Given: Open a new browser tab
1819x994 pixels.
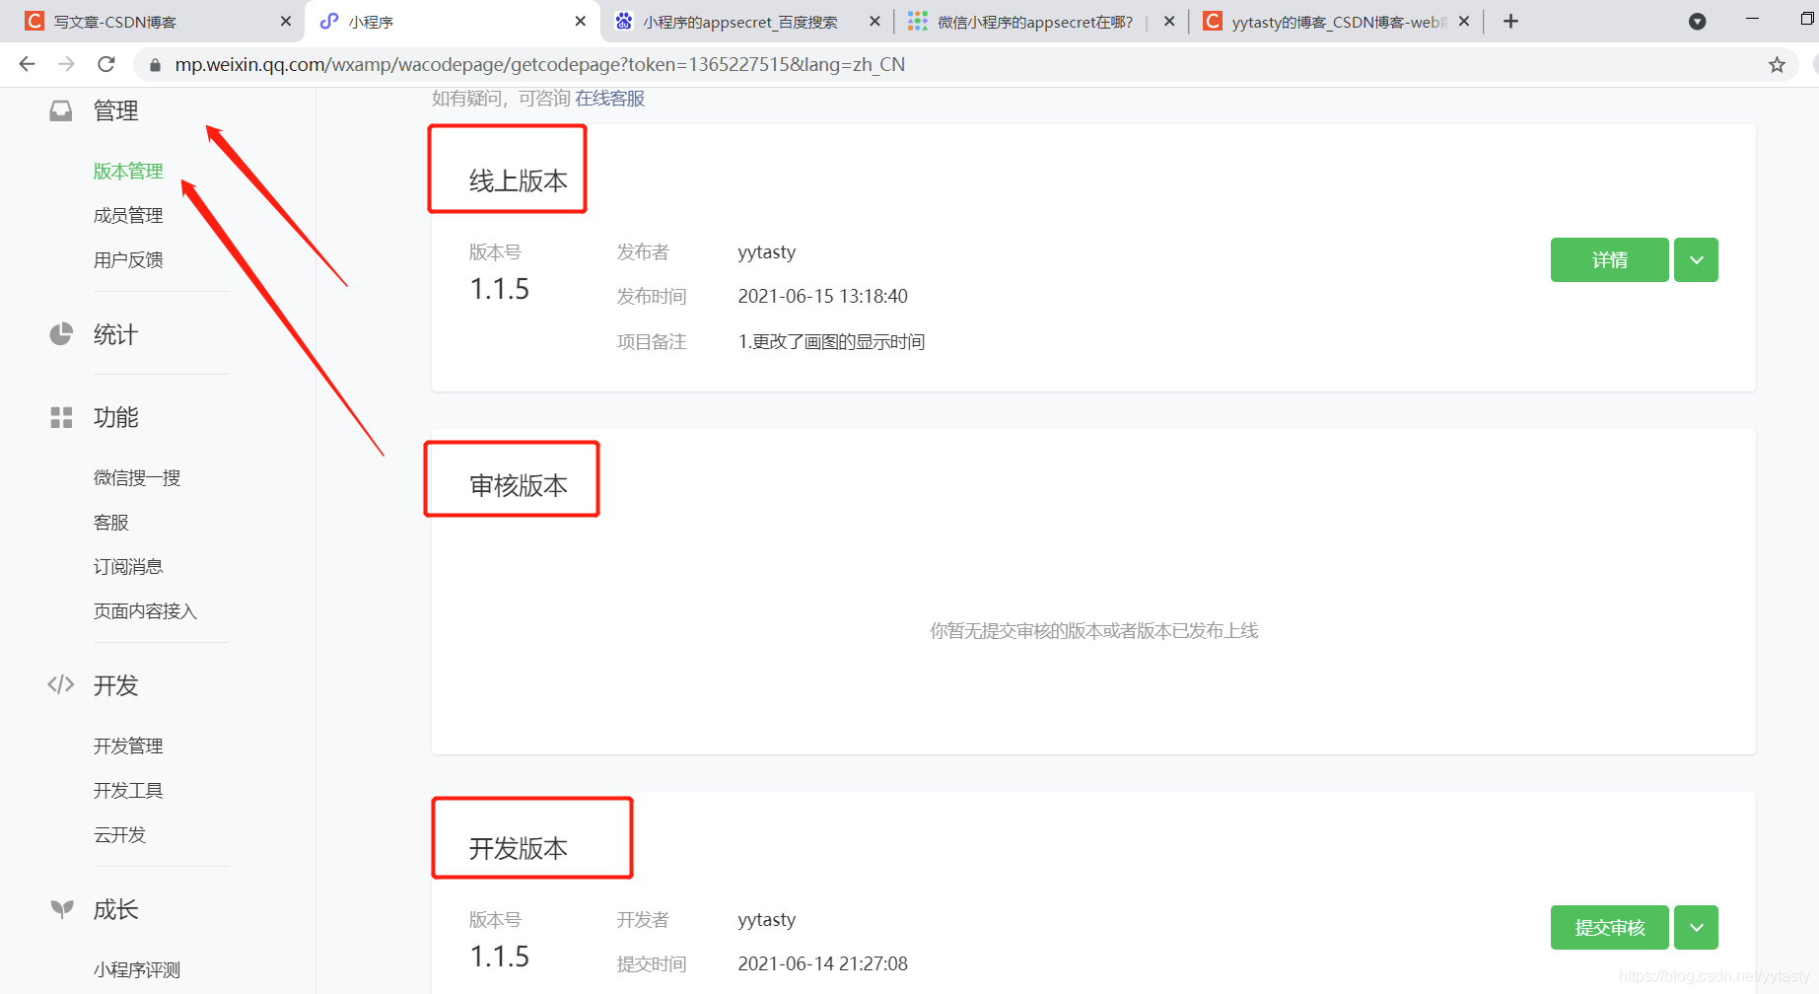Looking at the screenshot, I should (x=1510, y=21).
